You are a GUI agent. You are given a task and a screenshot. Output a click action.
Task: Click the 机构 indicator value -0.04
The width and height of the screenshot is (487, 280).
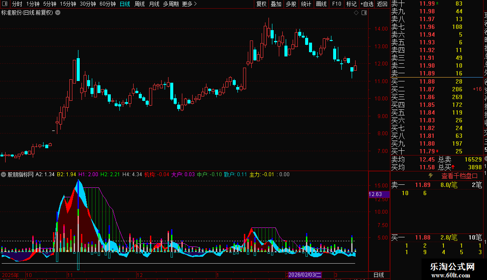pyautogui.click(x=163, y=174)
